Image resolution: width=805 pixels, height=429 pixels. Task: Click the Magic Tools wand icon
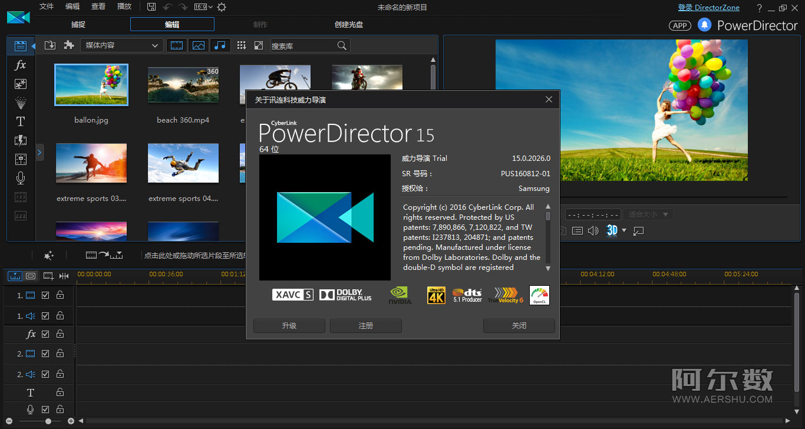tap(49, 255)
